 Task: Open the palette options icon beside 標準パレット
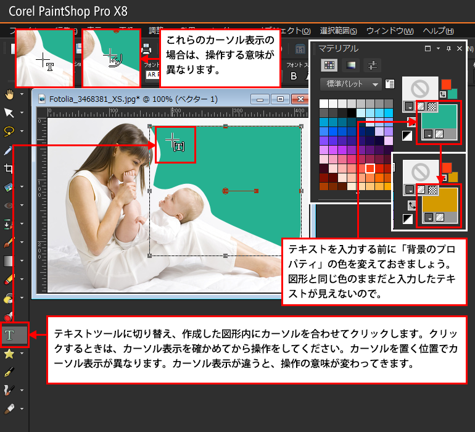tap(390, 84)
